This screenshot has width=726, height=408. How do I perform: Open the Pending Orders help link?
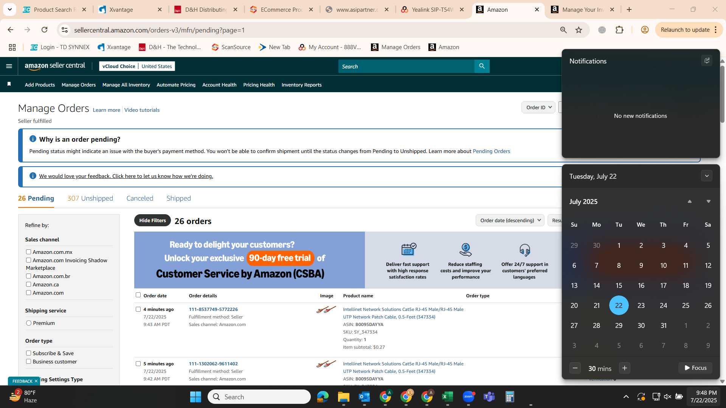491,151
